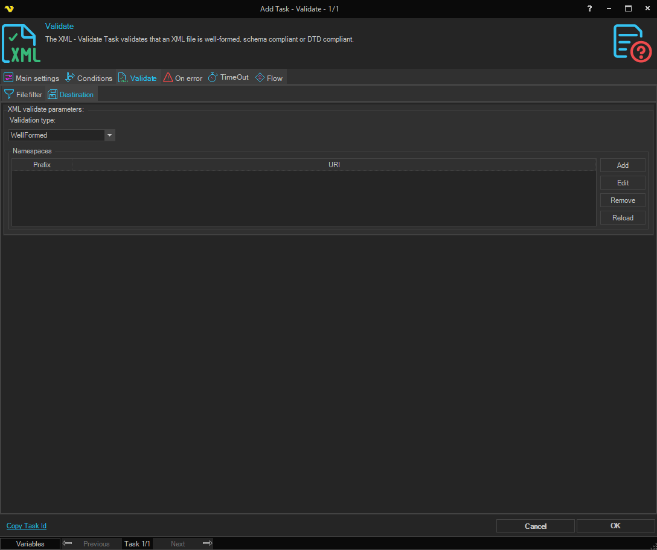The image size is (657, 550).
Task: Click the Add namespace button
Action: pyautogui.click(x=623, y=165)
